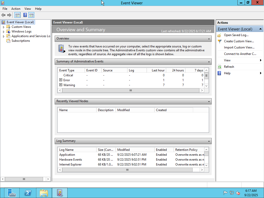Click the blue Help icon in the toolbar
264x198 pixels.
25,15
